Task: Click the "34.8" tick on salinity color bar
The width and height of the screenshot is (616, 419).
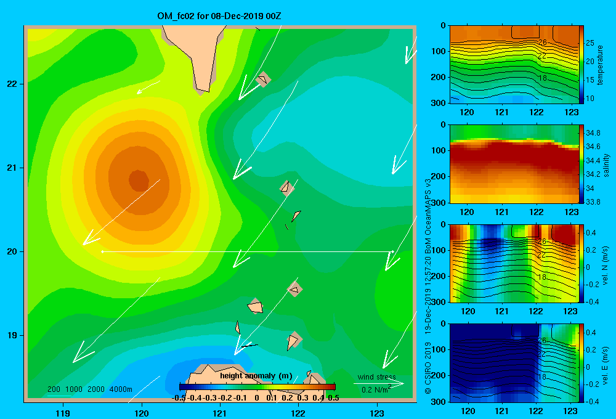Action: (593, 133)
